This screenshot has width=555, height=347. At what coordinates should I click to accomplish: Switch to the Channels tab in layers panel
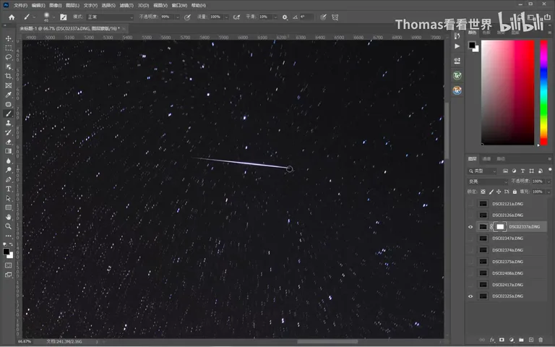click(x=486, y=159)
